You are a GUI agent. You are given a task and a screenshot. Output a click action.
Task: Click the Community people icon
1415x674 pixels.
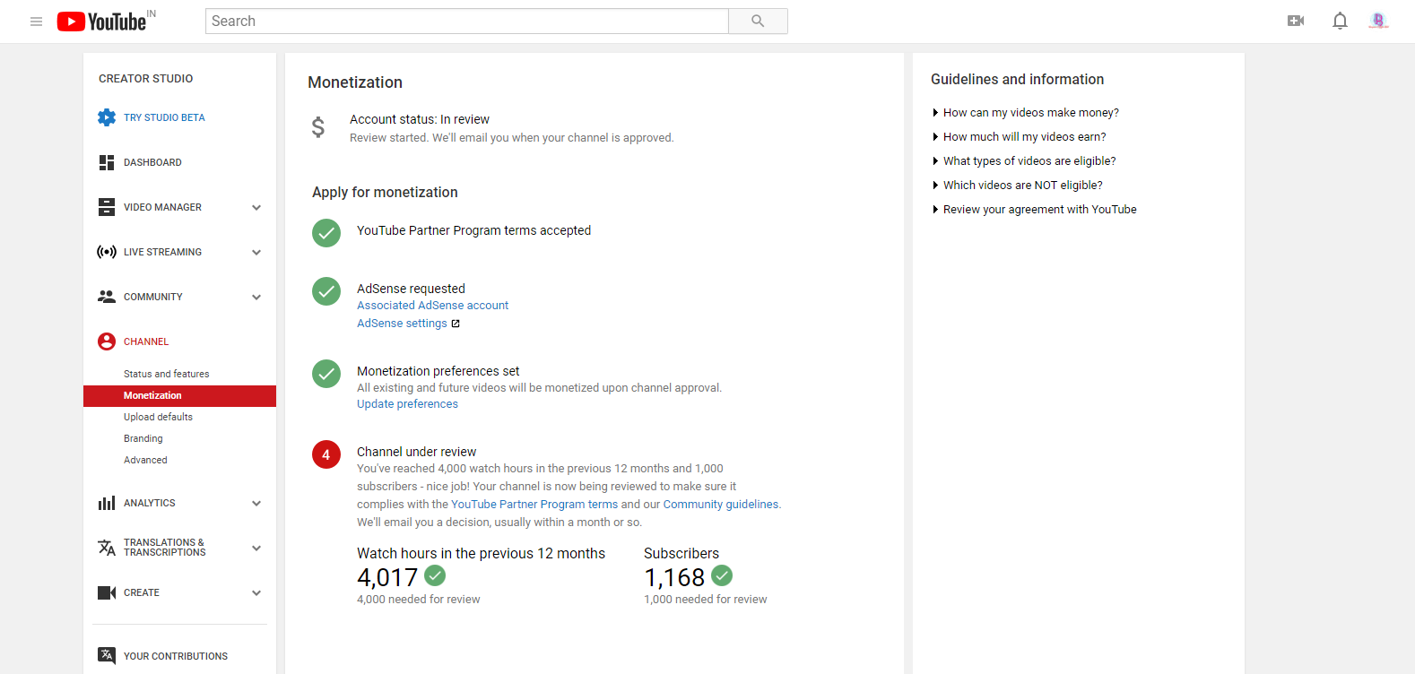107,297
